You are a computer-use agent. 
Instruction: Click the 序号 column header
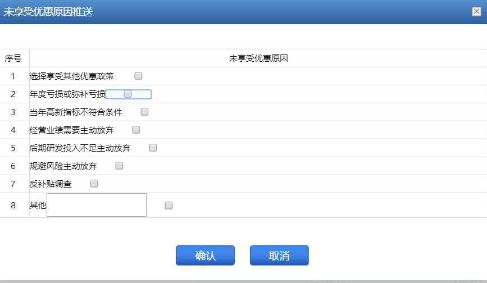pyautogui.click(x=13, y=58)
